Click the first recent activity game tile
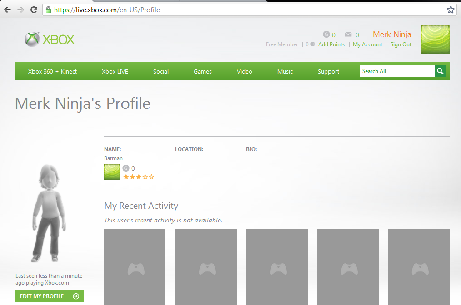Image resolution: width=461 pixels, height=305 pixels. pyautogui.click(x=135, y=267)
